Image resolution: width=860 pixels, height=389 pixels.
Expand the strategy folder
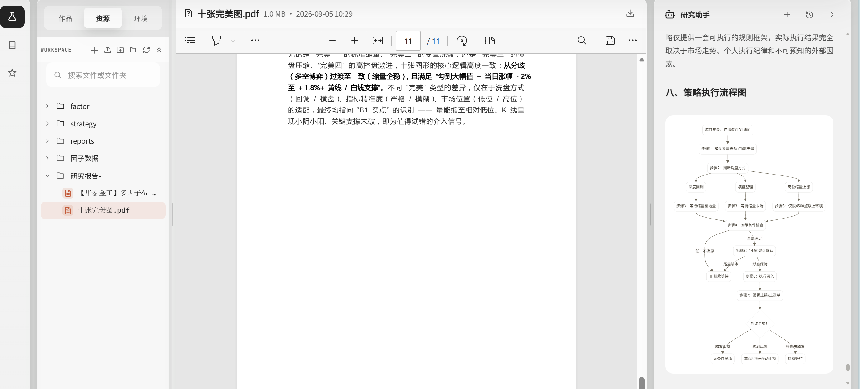pos(47,124)
